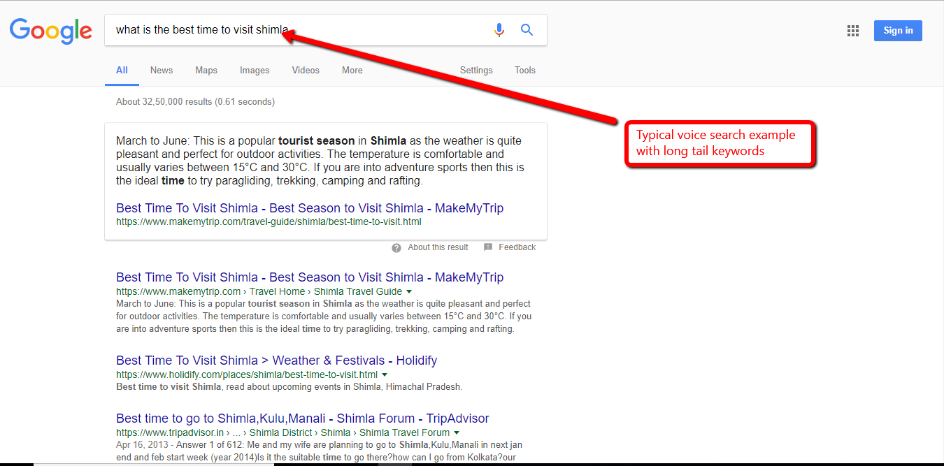Expand dropdown arrow after Shimla Travel Forum

[x=457, y=433]
